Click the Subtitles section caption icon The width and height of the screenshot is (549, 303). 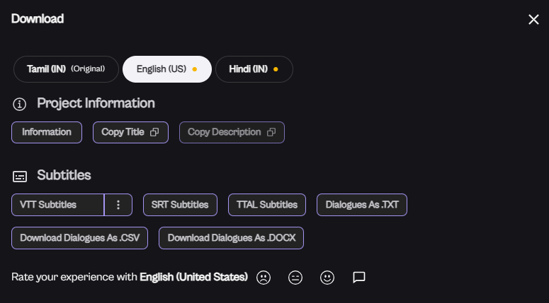point(20,176)
